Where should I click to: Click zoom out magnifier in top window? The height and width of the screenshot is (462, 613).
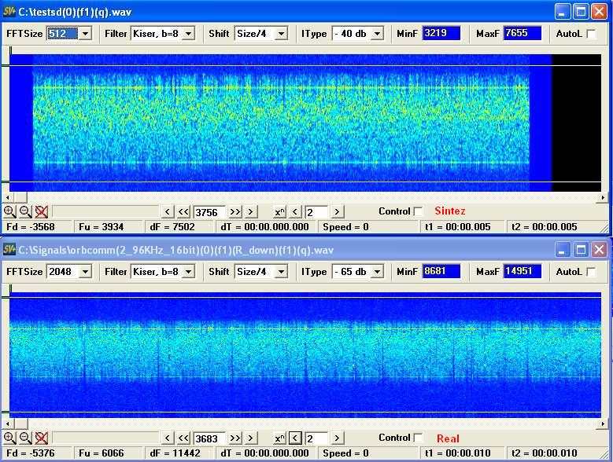25,211
